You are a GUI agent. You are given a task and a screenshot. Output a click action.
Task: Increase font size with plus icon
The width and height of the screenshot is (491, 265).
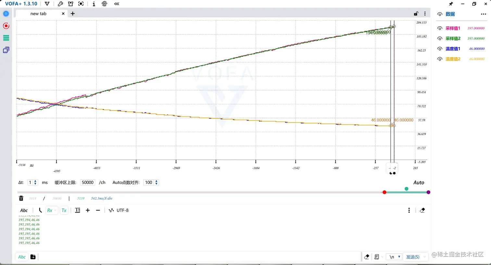click(x=88, y=211)
